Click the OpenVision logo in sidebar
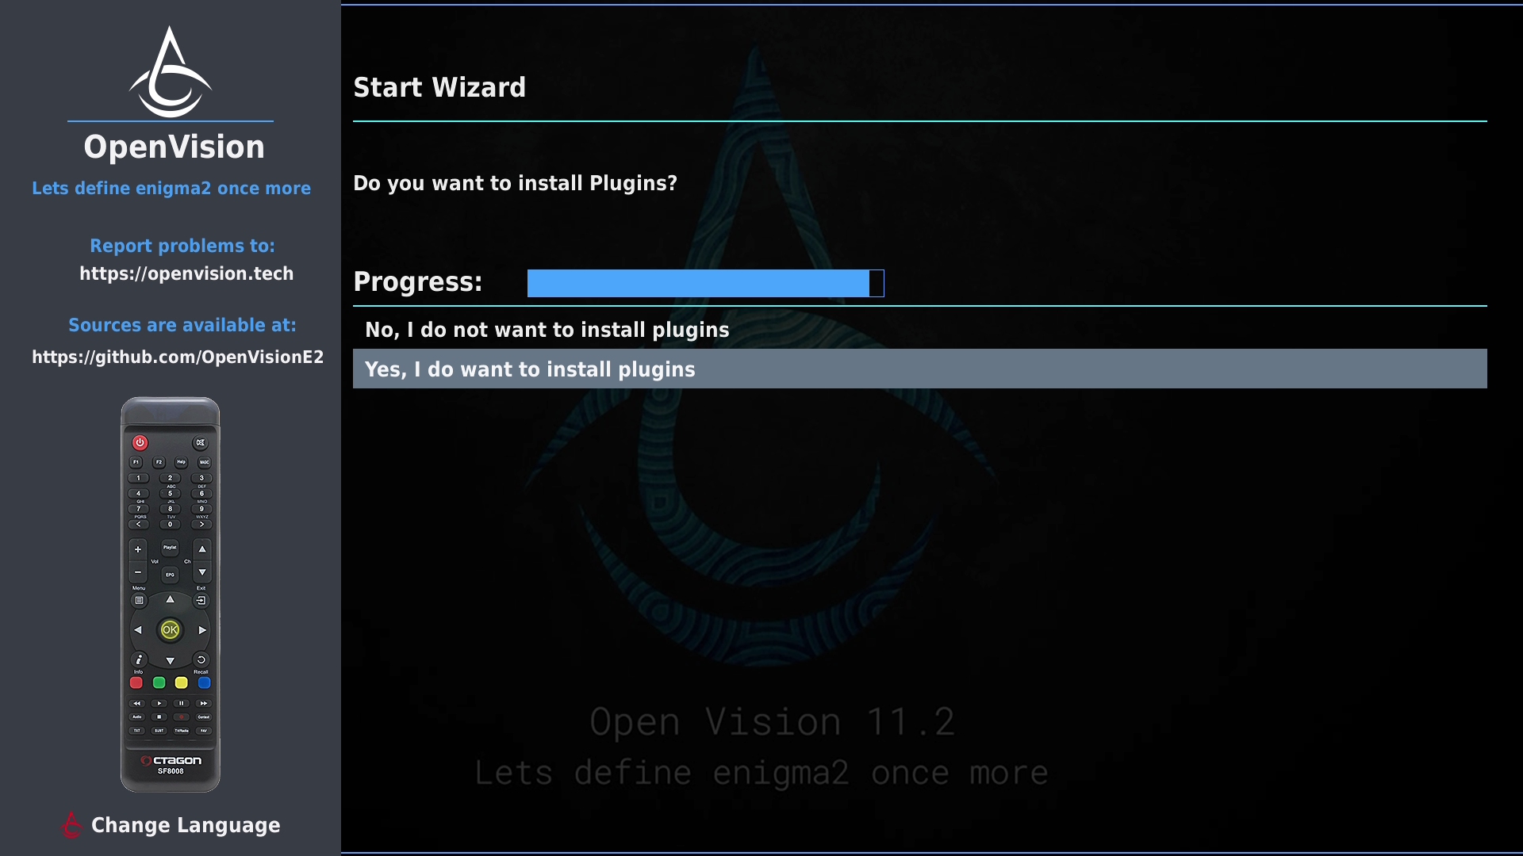 (171, 72)
